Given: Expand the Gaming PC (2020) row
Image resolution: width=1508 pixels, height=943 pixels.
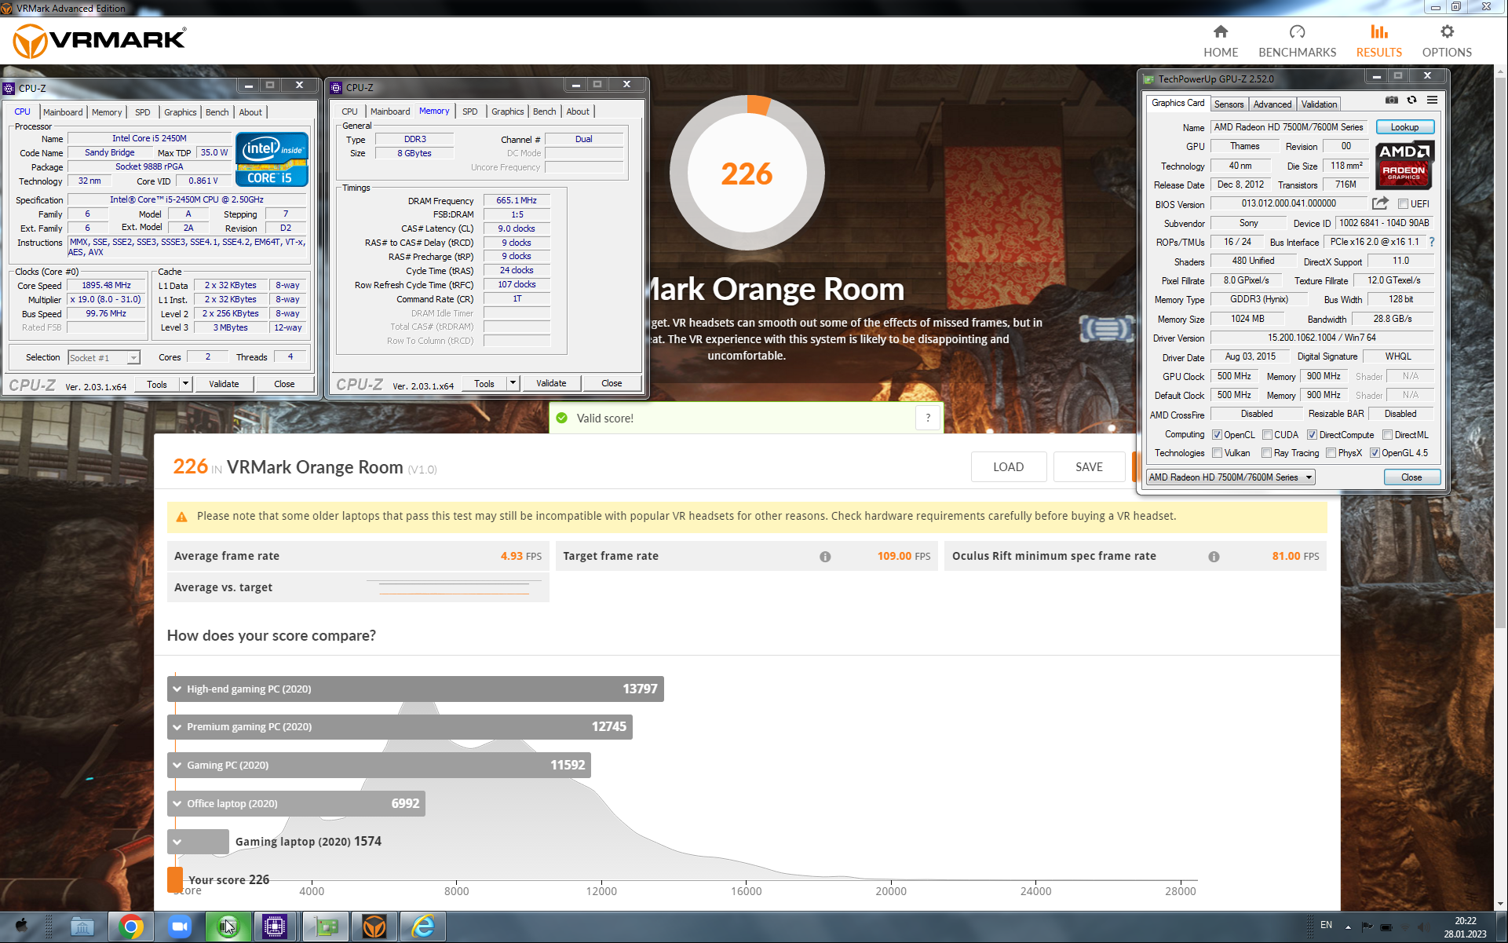Looking at the screenshot, I should pos(379,765).
